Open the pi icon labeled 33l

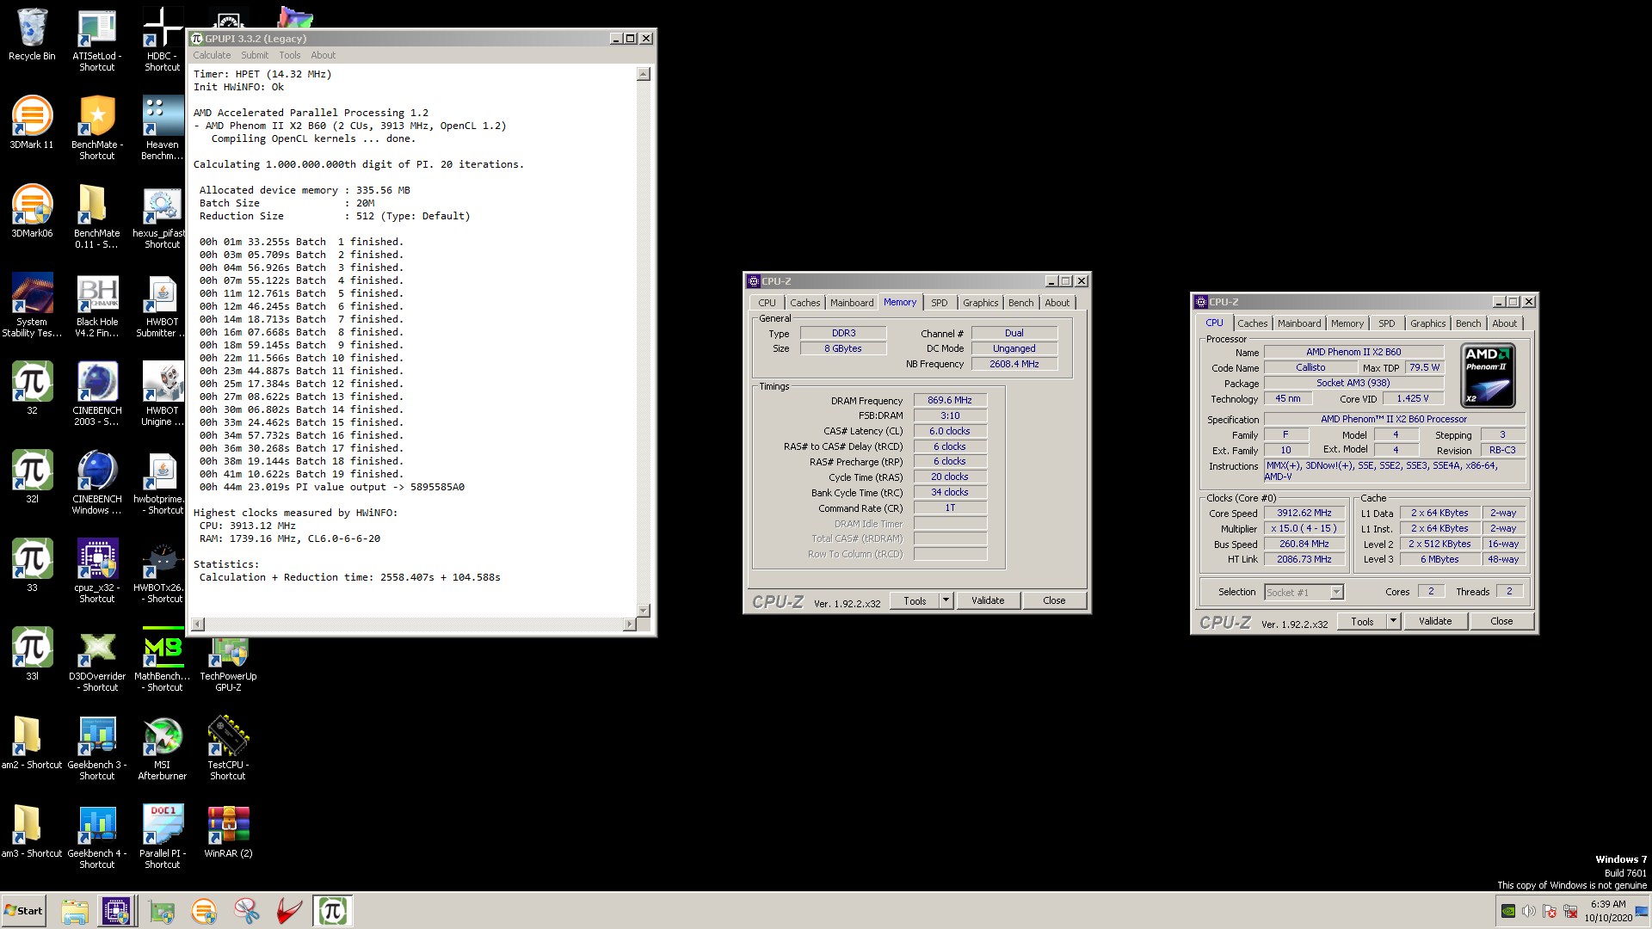[x=32, y=655]
